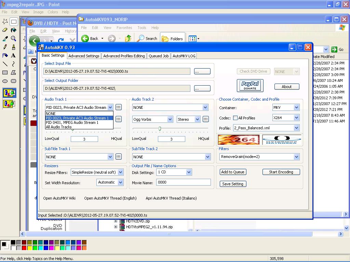Screen dimensions: 350x262
Task: Click the Explorer Folders toolbar button
Action: pos(173,39)
